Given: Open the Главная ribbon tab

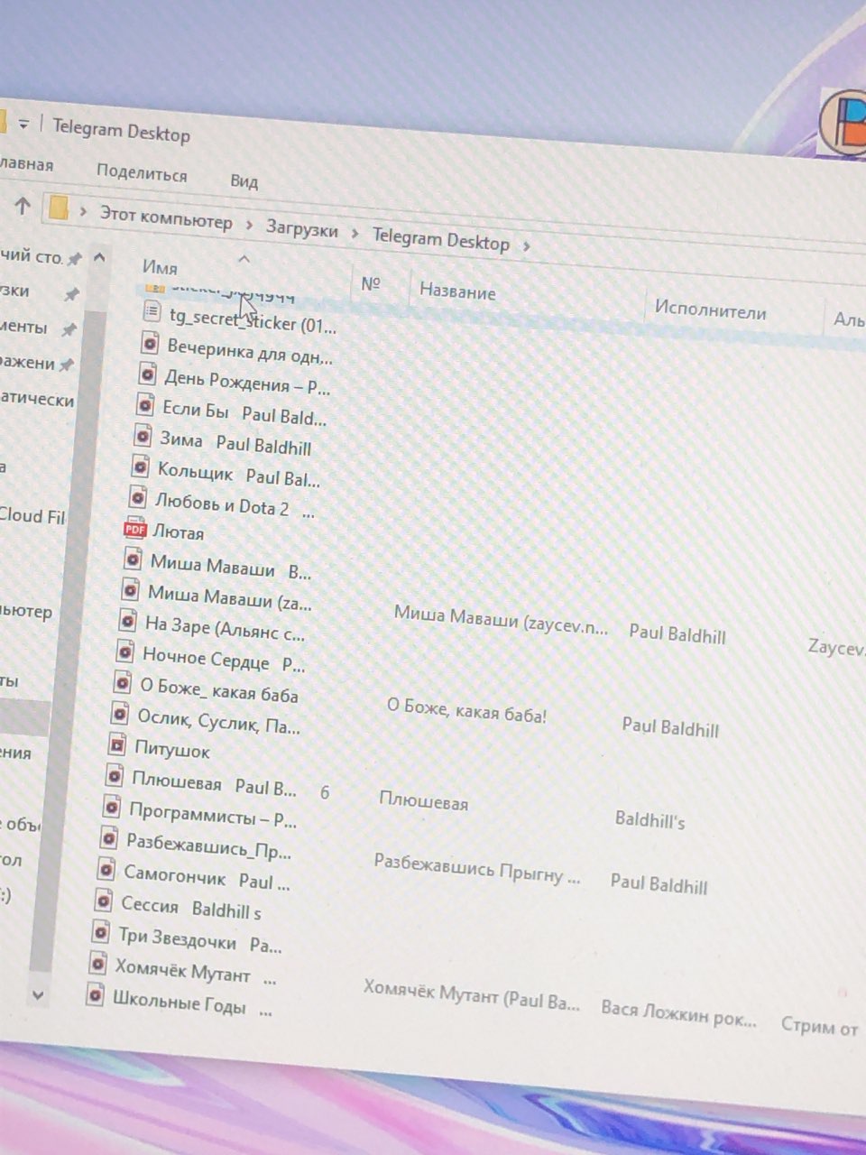Looking at the screenshot, I should click(x=26, y=164).
